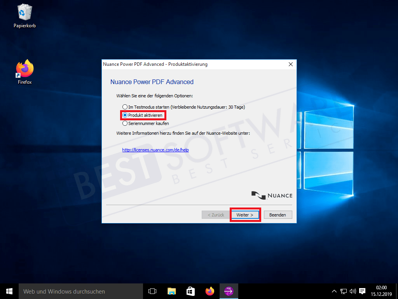Open Microsoft Store from the taskbar
Screen dimensions: 398x299
tap(190, 291)
